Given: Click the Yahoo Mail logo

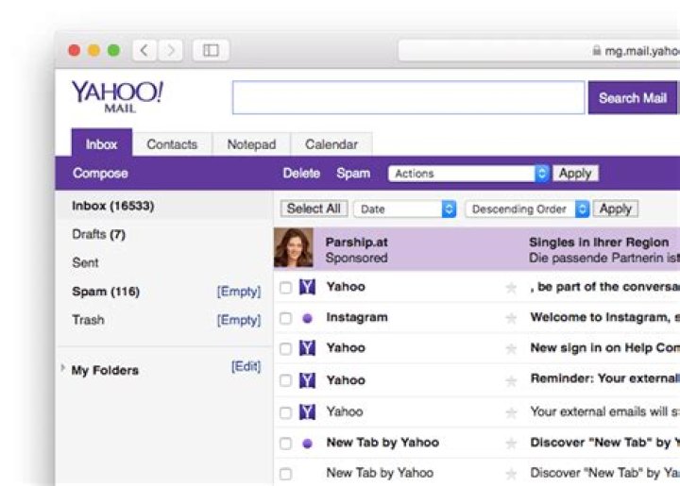Looking at the screenshot, I should [117, 96].
